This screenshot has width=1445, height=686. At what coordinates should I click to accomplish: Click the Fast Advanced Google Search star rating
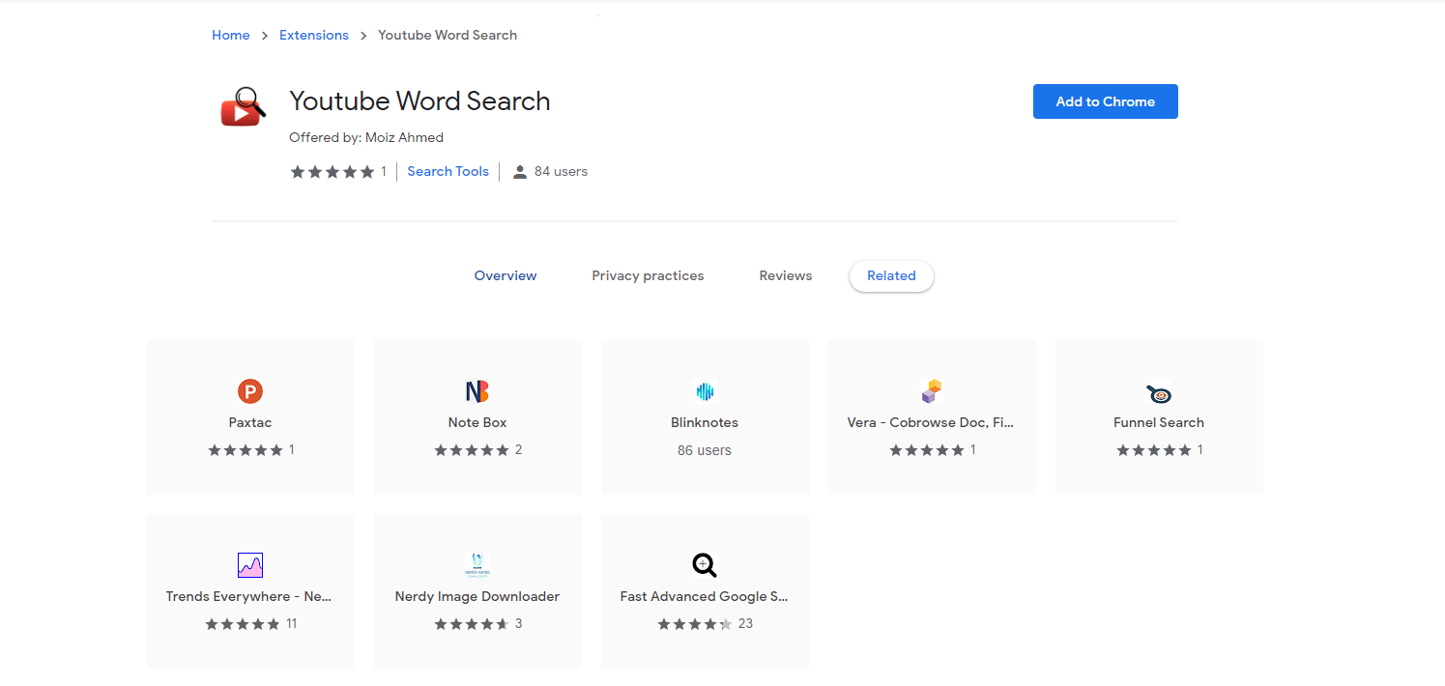[x=696, y=624]
